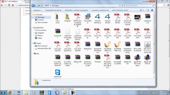The height and width of the screenshot is (95, 170).
Task: Select the qtiplot-0.9.8.9-win32-demo icon
Action: (138, 58)
